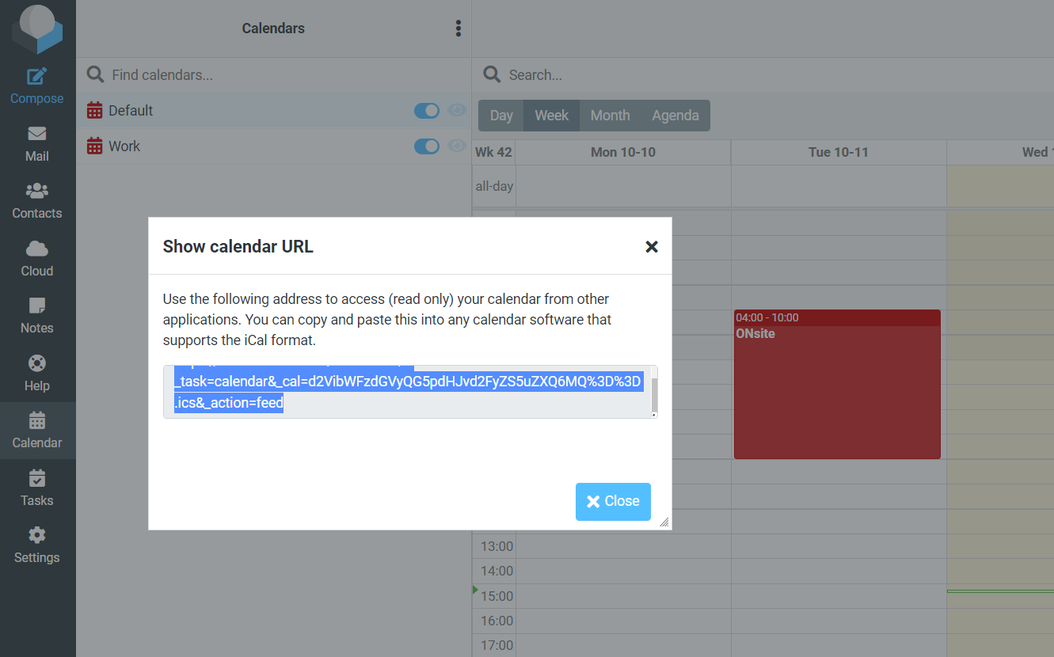Toggle the Default calendar switch

coord(427,111)
